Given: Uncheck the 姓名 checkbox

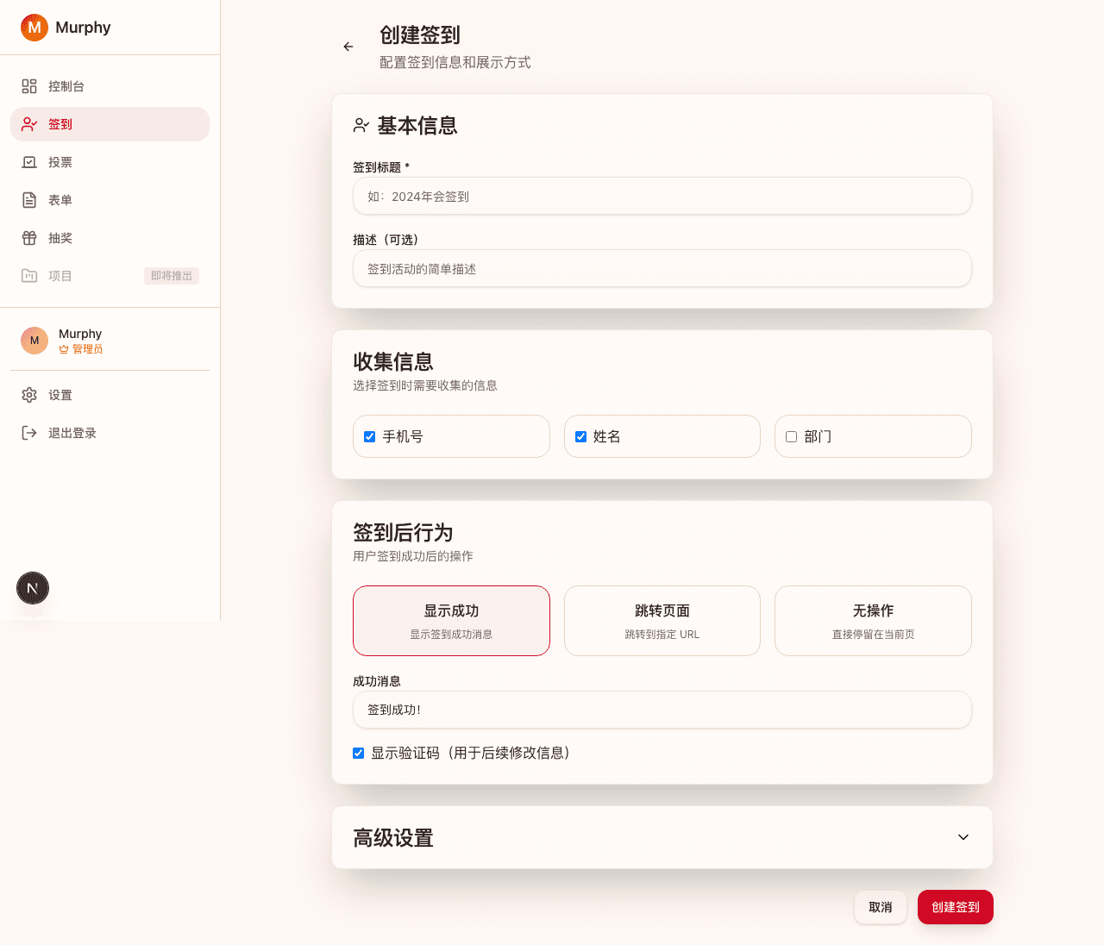Looking at the screenshot, I should (580, 437).
